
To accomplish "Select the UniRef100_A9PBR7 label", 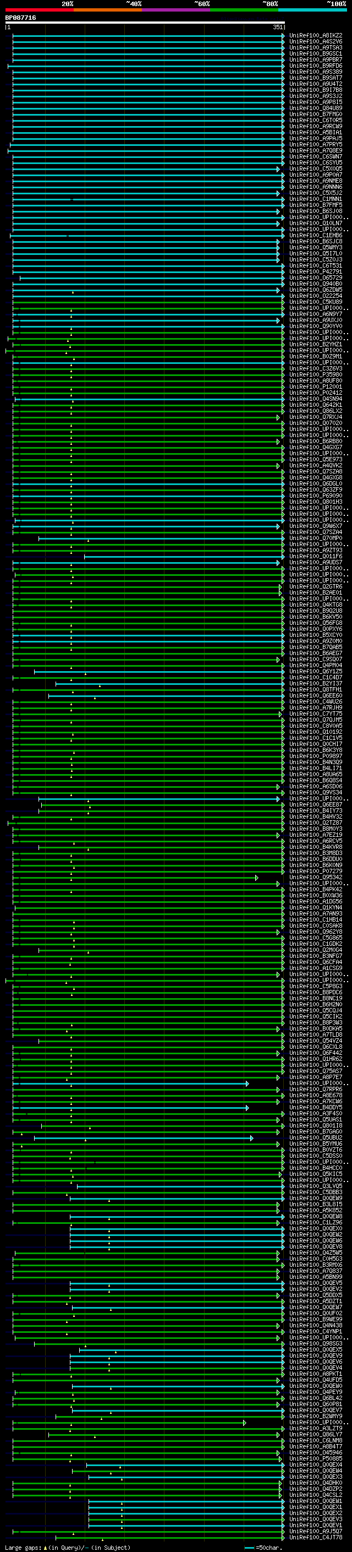I will click(x=316, y=59).
